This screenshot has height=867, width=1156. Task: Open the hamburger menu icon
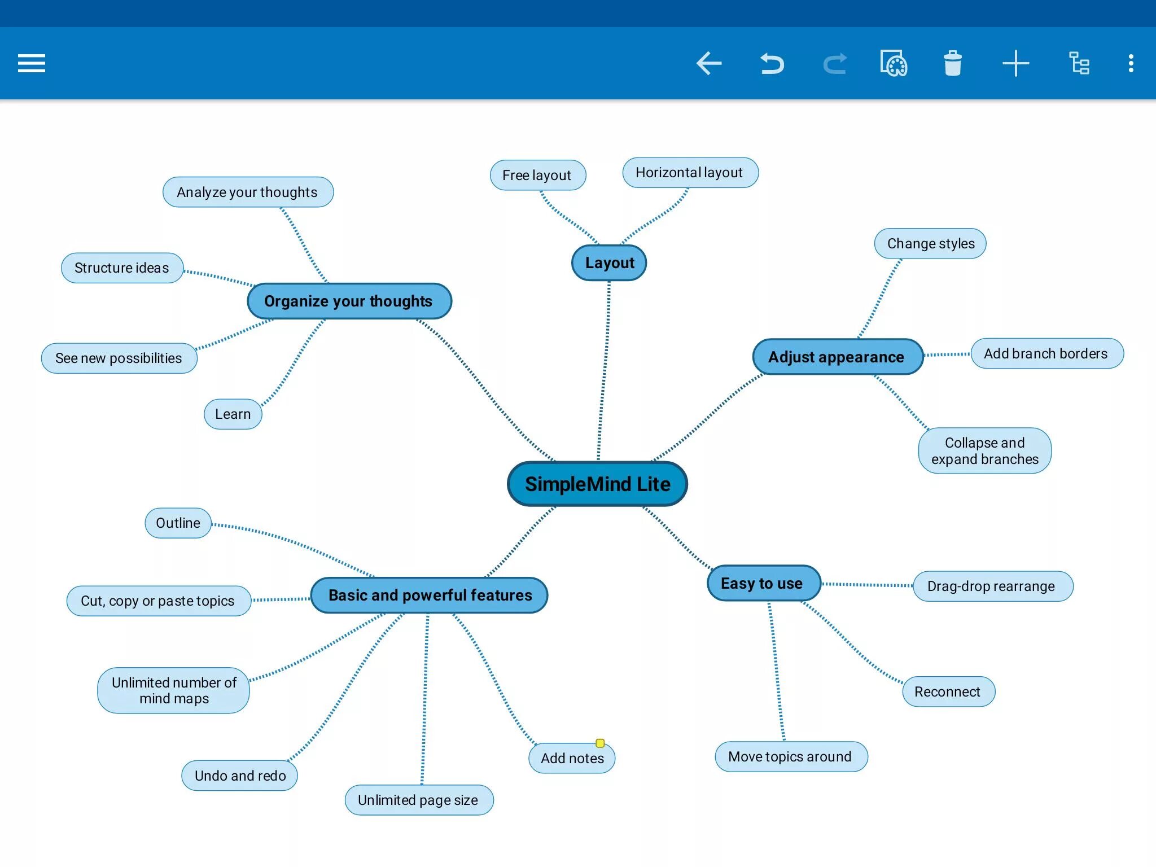tap(32, 62)
